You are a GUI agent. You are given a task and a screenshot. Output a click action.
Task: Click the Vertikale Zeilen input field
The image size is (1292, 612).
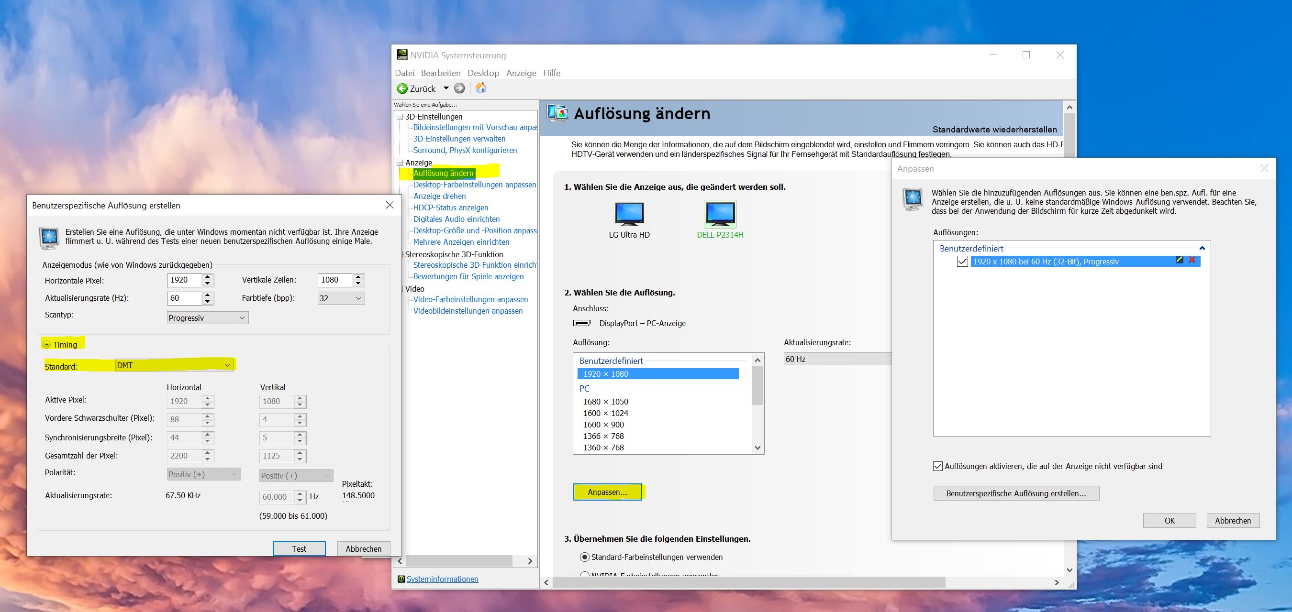point(334,280)
